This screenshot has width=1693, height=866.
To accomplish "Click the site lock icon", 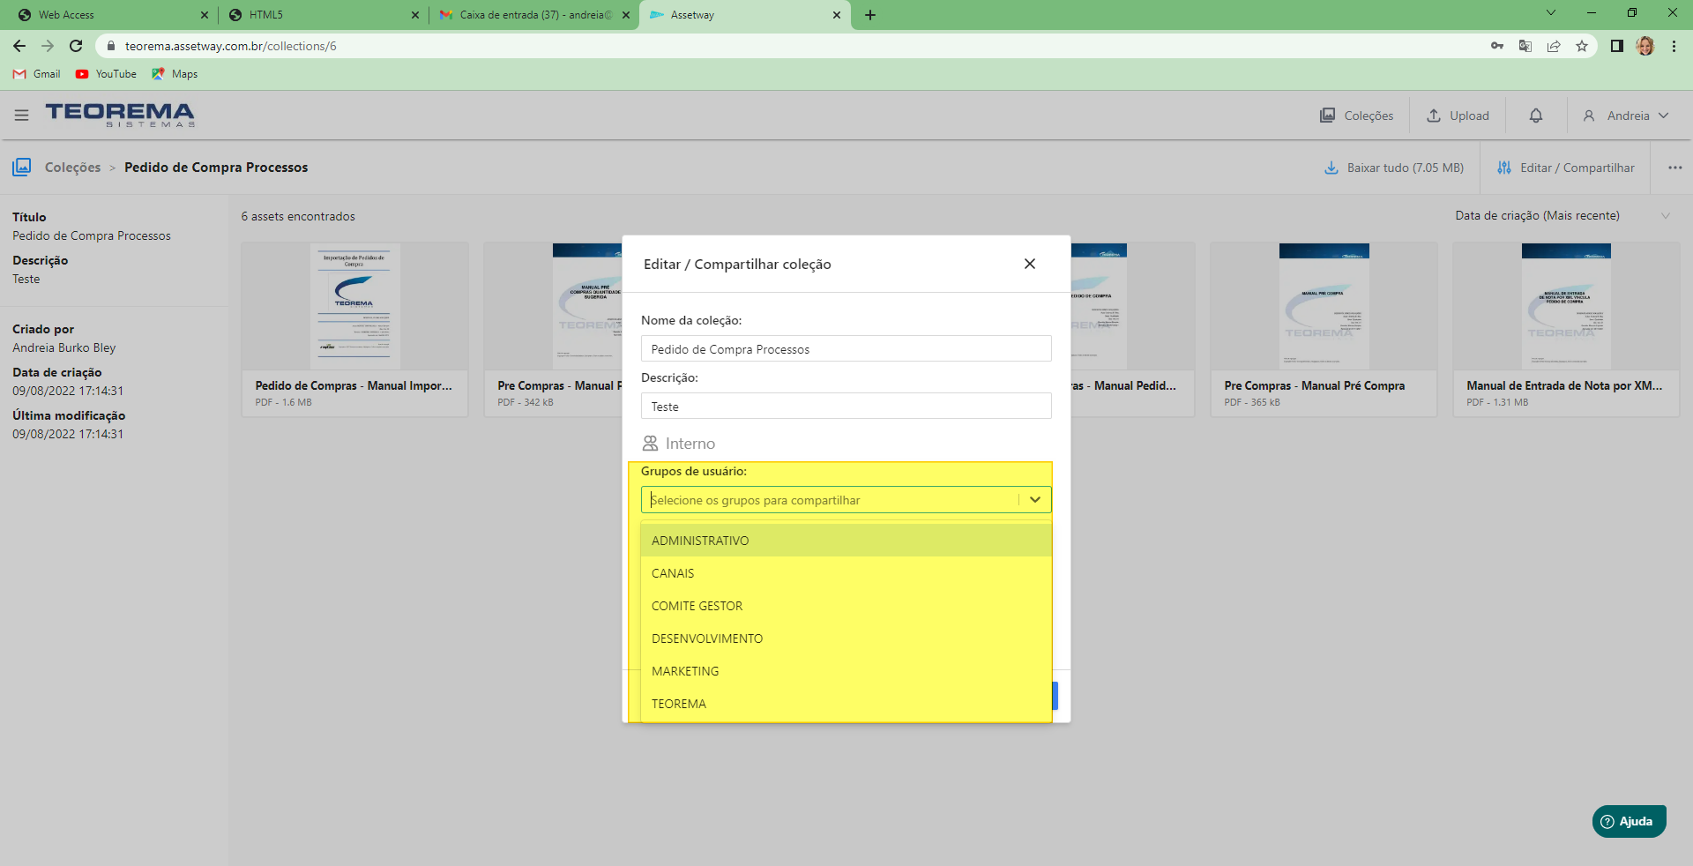I will click(110, 46).
